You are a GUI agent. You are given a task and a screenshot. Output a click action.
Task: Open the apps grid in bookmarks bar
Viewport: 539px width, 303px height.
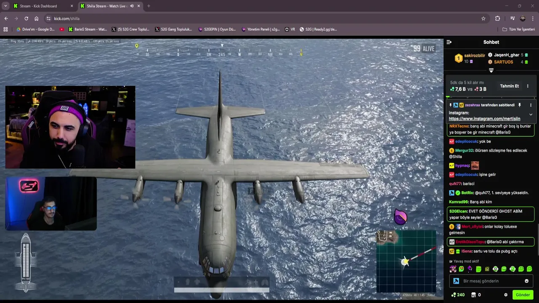5,29
